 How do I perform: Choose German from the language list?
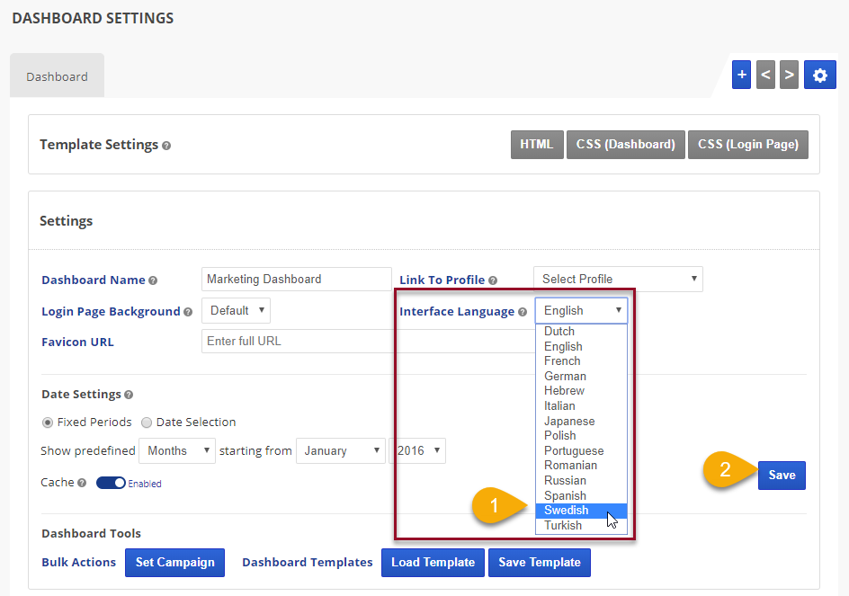tap(565, 376)
